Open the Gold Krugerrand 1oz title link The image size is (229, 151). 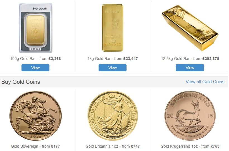179,146
